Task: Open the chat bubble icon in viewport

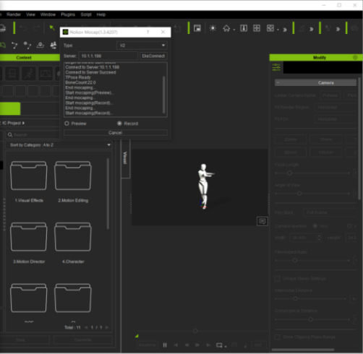Action: 262,221
